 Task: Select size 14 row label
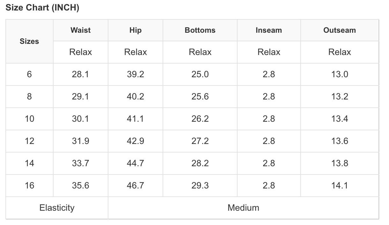(29, 163)
